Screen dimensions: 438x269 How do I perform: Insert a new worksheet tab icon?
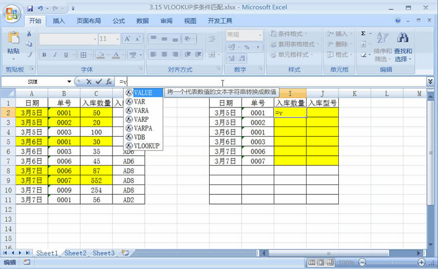pos(125,253)
